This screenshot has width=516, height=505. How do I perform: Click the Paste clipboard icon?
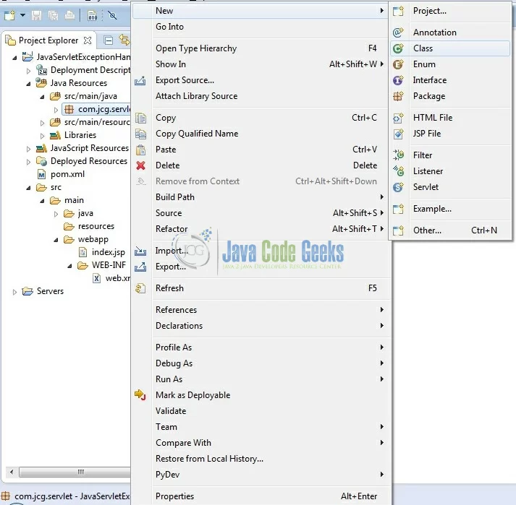(x=140, y=150)
